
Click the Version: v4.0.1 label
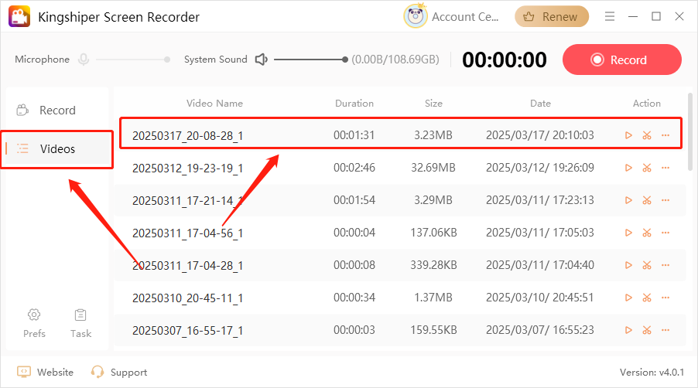652,372
